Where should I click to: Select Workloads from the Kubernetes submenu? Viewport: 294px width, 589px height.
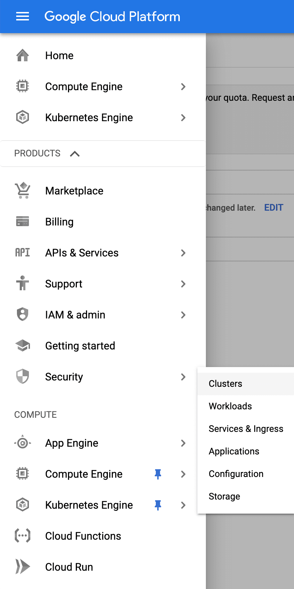point(246,406)
